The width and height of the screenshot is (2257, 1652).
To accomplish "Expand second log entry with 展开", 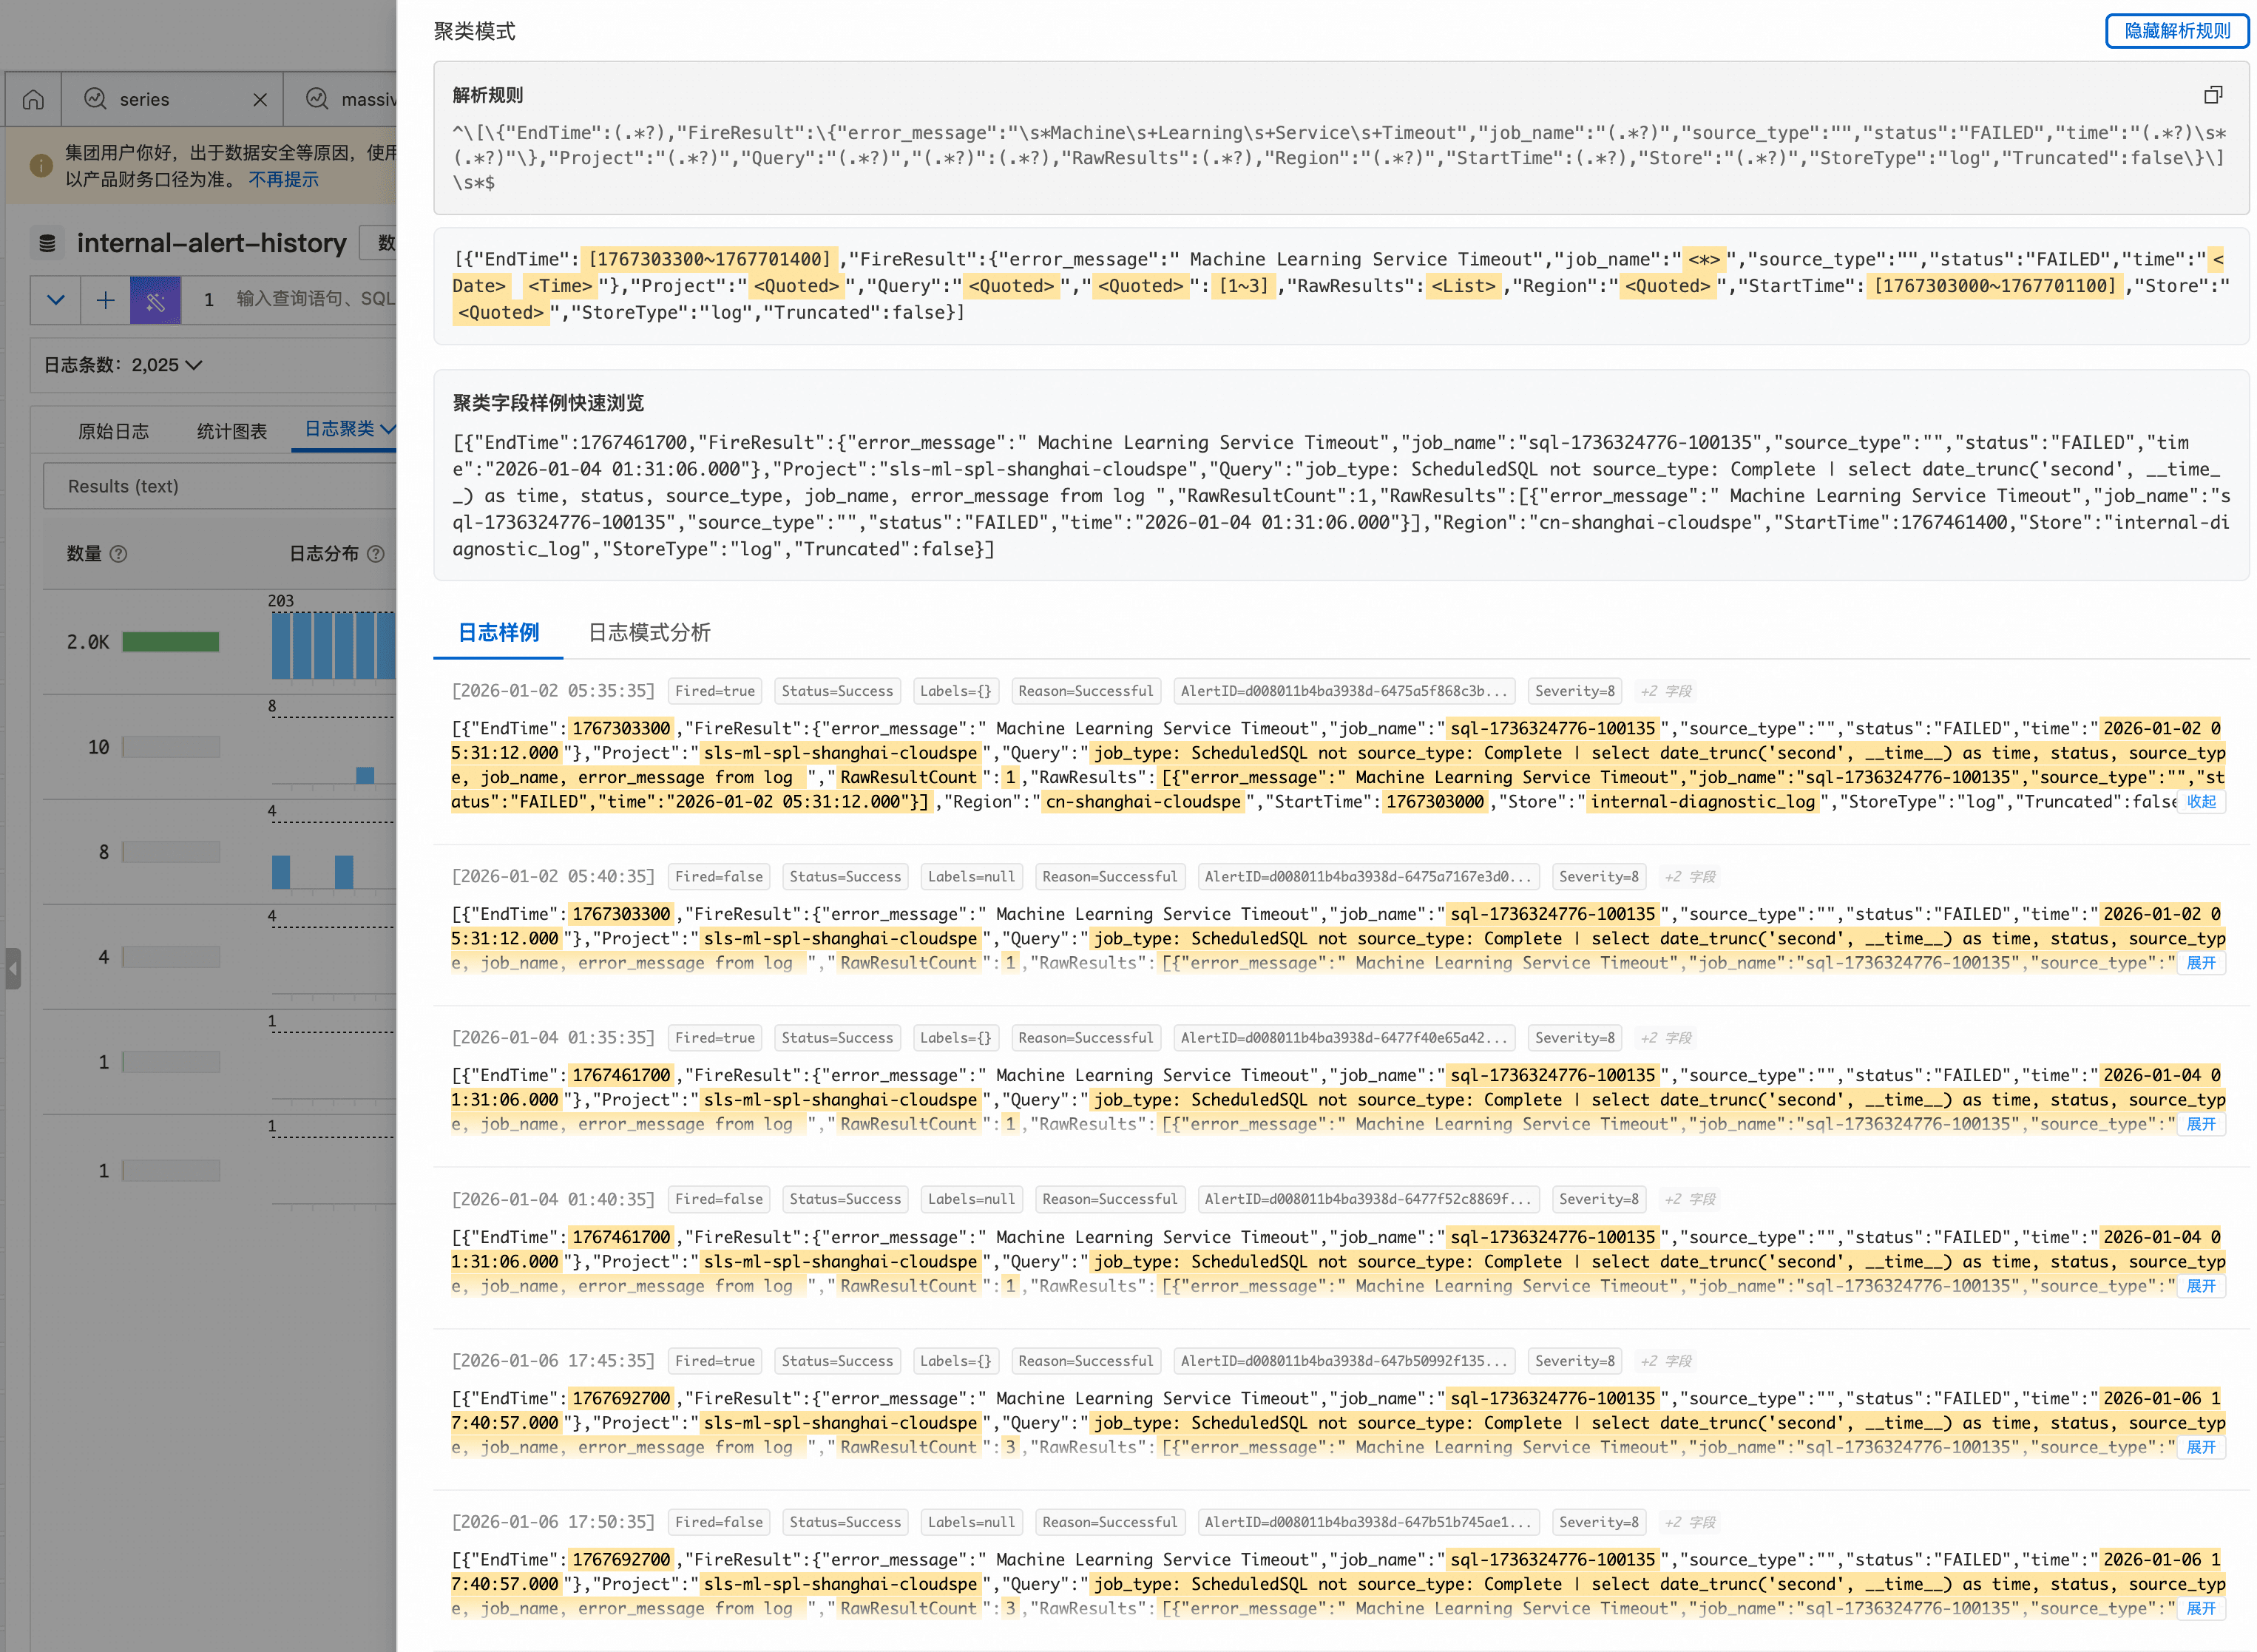I will [x=2200, y=963].
